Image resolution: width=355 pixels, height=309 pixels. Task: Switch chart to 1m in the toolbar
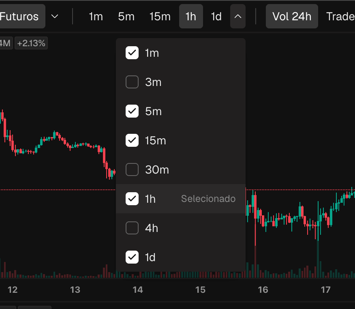96,17
